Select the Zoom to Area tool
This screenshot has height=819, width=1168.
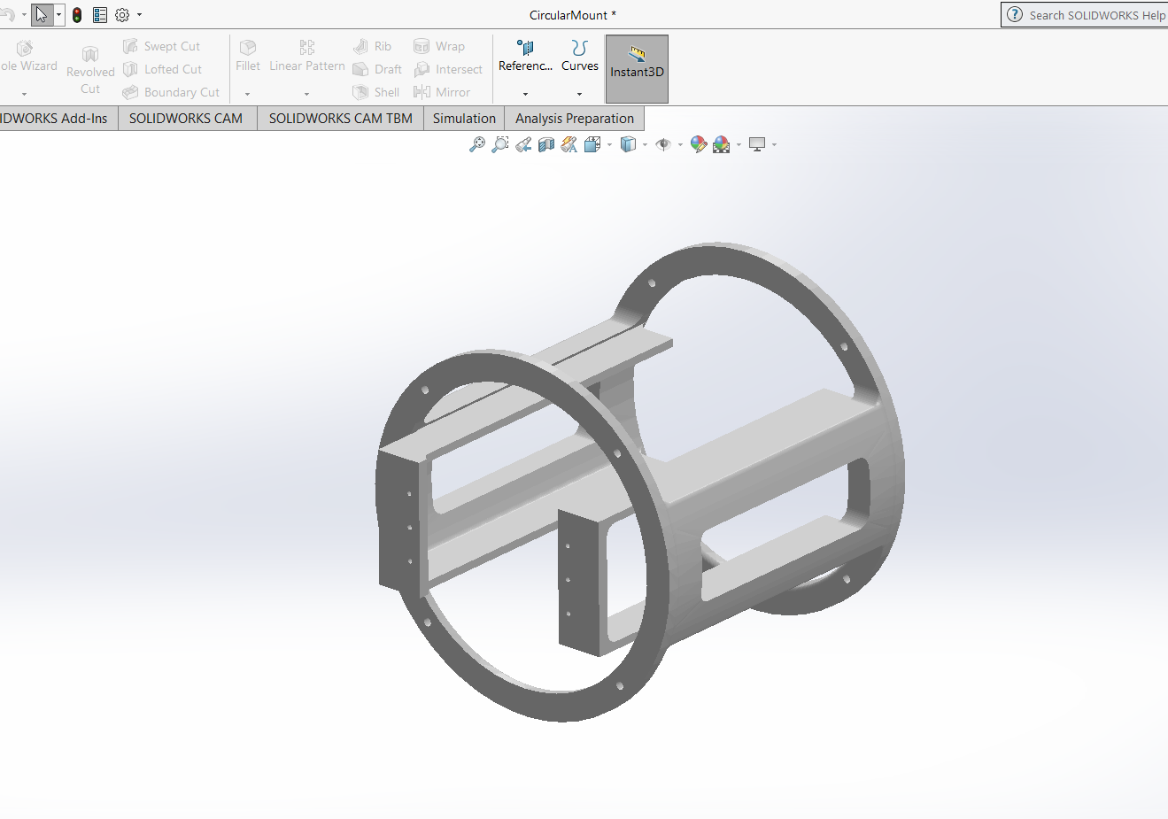(x=500, y=144)
